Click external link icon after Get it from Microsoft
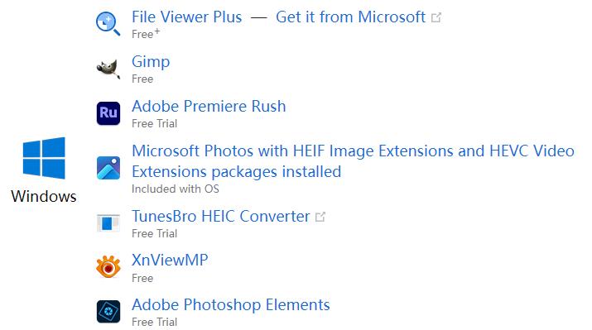This screenshot has height=330, width=592. pos(436,17)
